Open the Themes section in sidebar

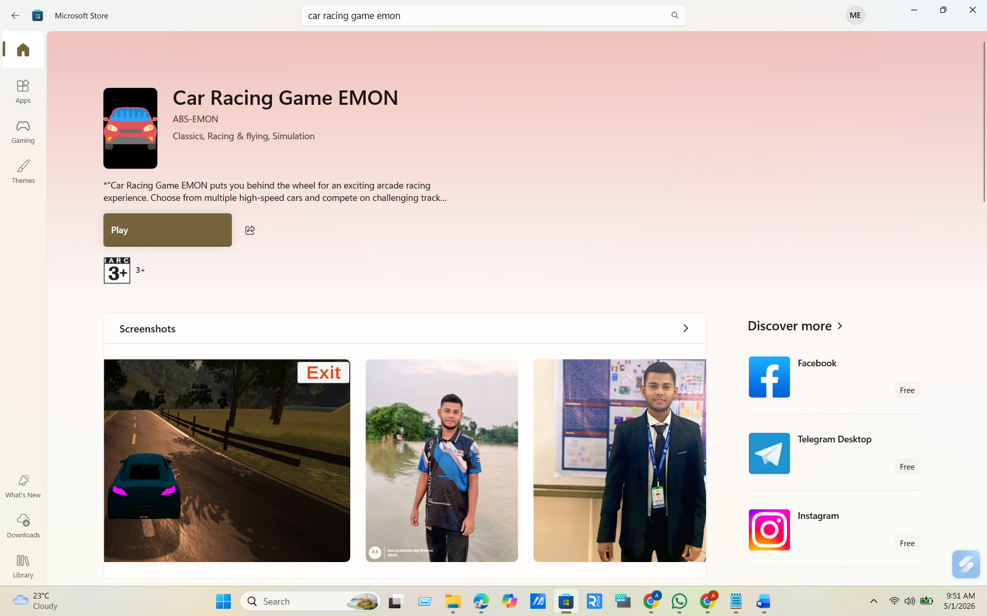(23, 171)
